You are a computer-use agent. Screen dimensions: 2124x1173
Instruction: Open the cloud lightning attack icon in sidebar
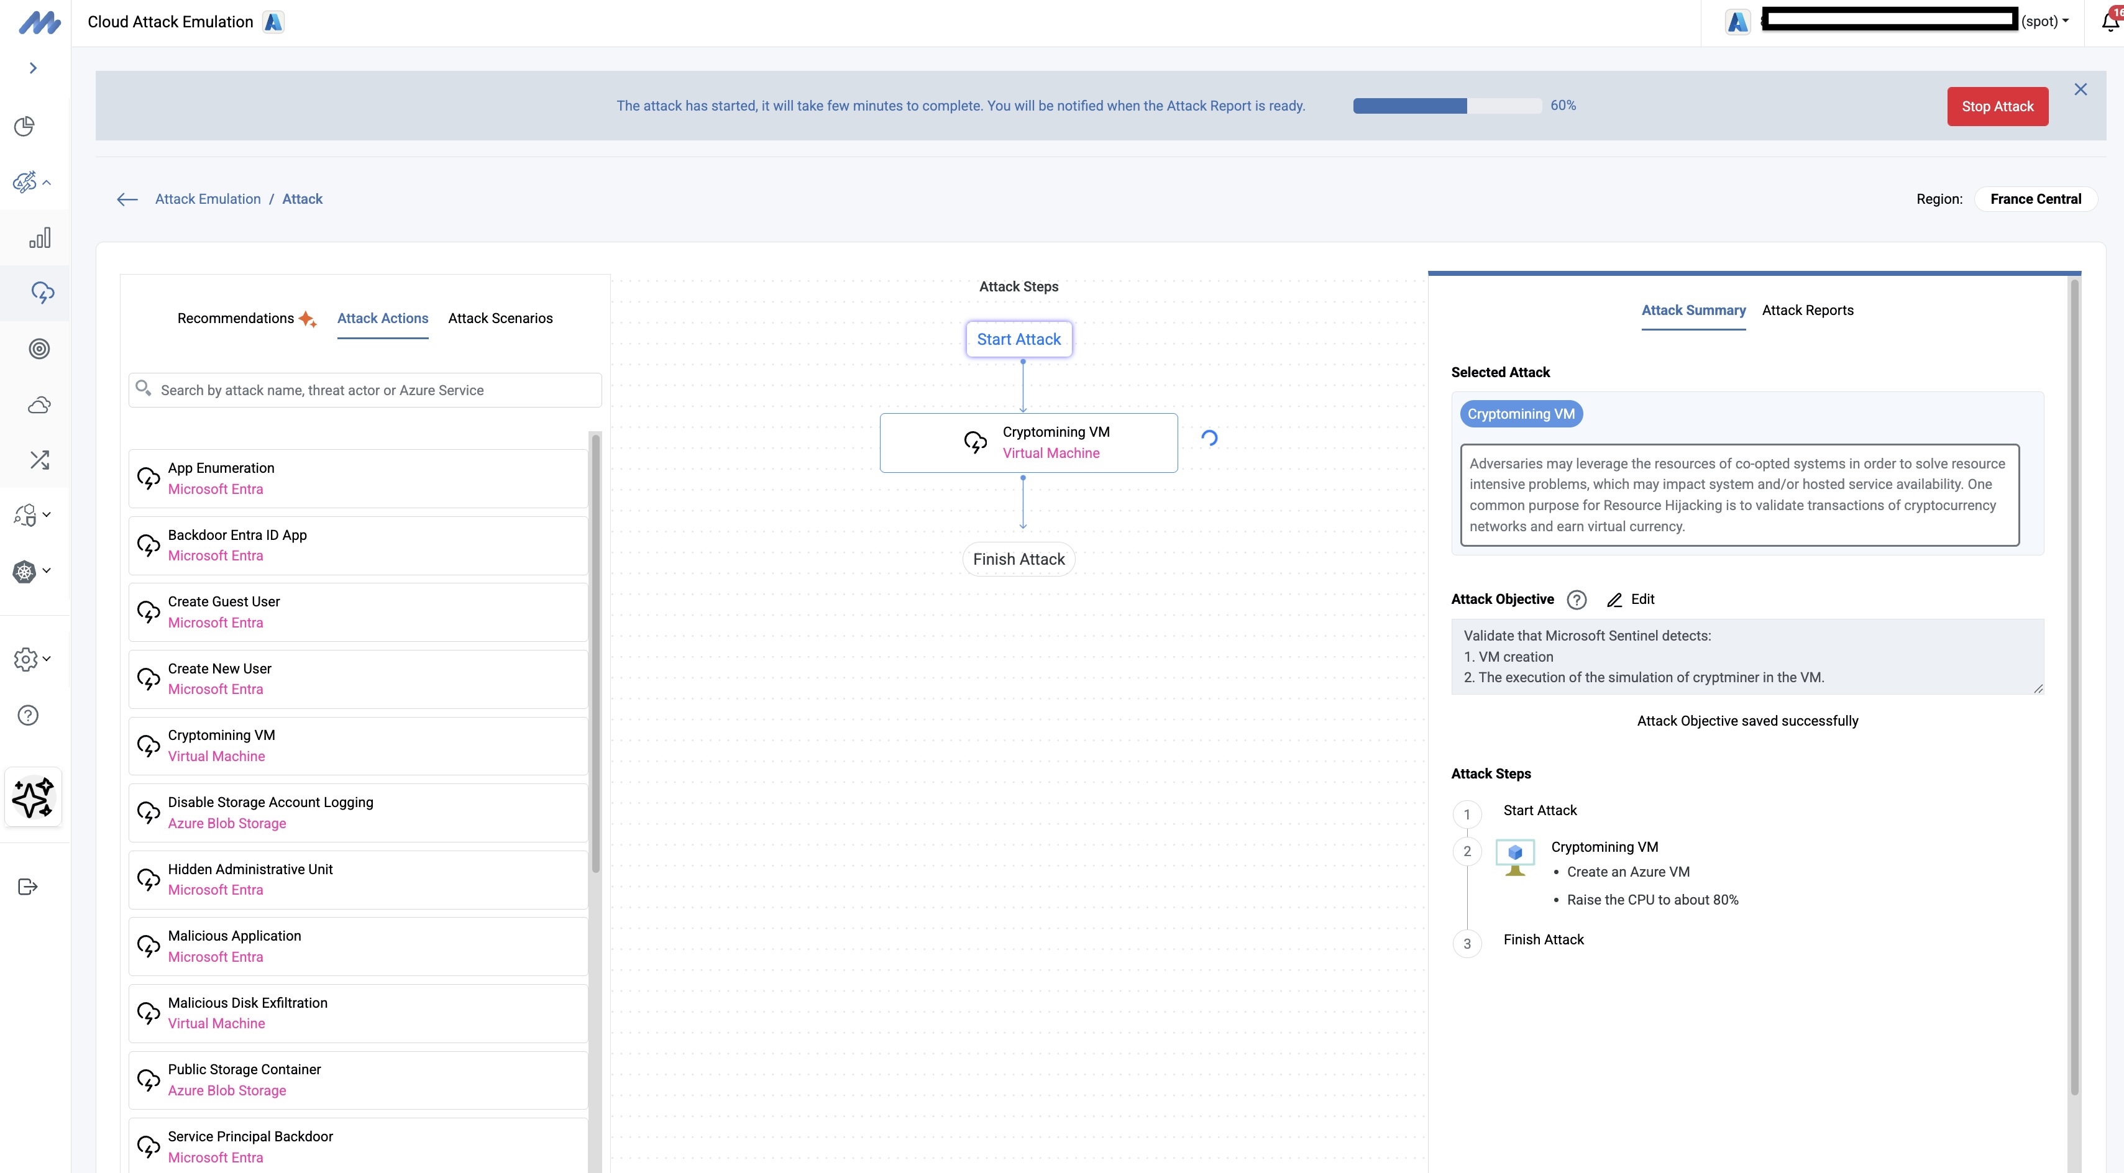pos(43,293)
